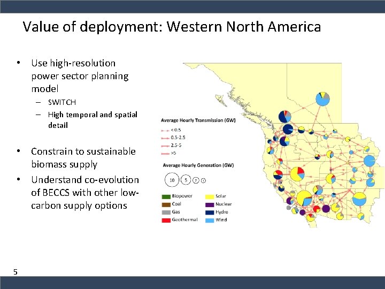Click the dark blue Hydro color swatch

point(210,212)
